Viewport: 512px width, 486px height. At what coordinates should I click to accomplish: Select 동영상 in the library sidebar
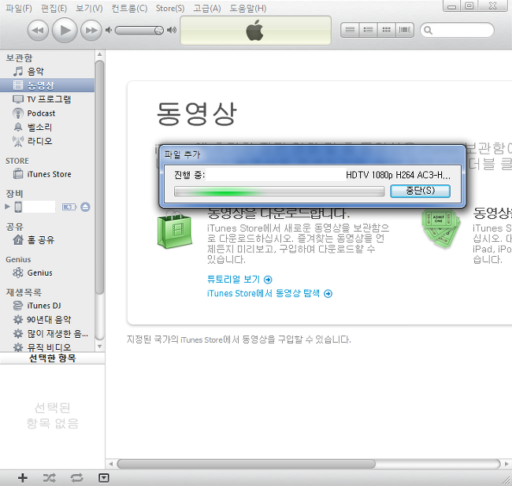tap(47, 85)
